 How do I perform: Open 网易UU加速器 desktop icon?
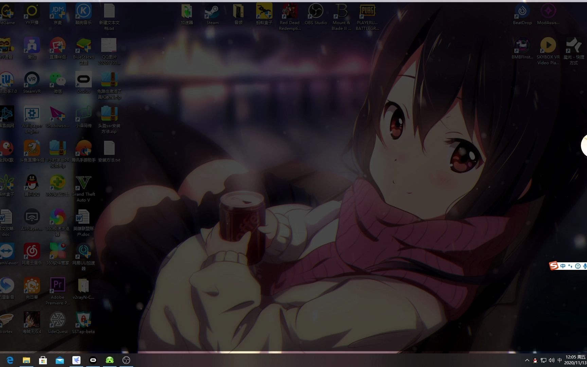[x=84, y=257]
